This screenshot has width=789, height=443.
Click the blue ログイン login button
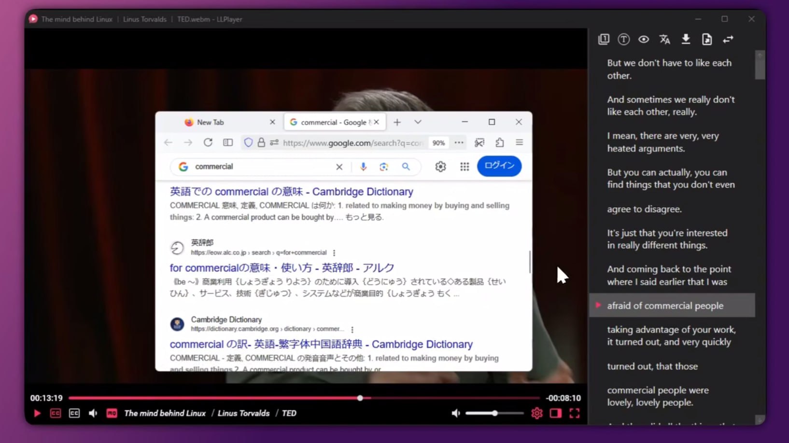[x=499, y=166]
